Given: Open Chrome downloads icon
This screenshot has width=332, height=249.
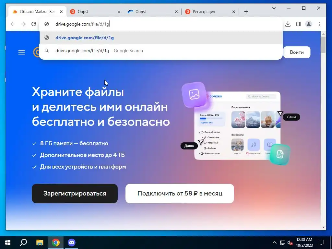Looking at the screenshot, I should coord(288,24).
